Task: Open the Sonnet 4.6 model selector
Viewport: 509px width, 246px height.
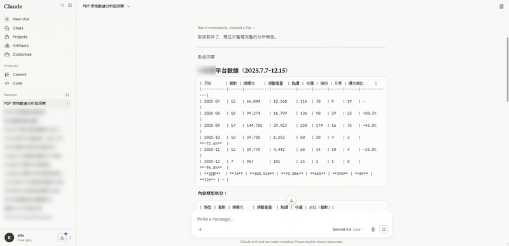Action: coord(348,229)
